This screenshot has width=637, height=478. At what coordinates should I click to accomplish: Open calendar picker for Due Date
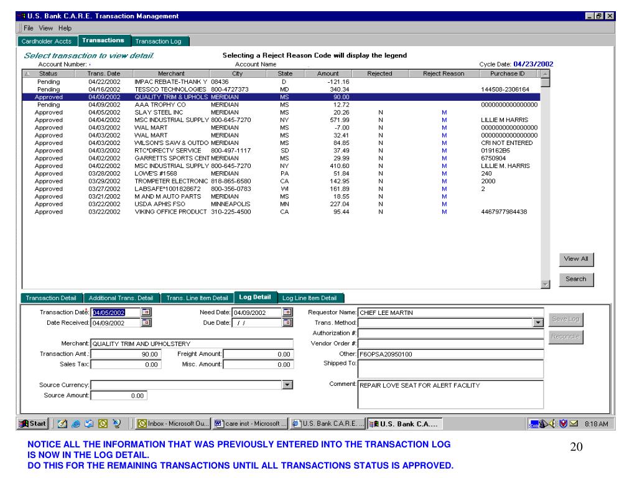(x=287, y=323)
